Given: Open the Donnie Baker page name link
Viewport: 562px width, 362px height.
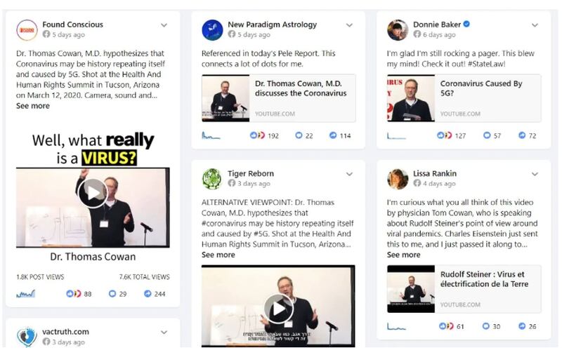Looking at the screenshot, I should 436,25.
